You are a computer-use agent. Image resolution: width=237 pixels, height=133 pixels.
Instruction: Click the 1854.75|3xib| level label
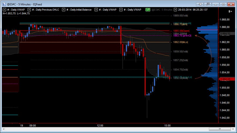[180, 70]
